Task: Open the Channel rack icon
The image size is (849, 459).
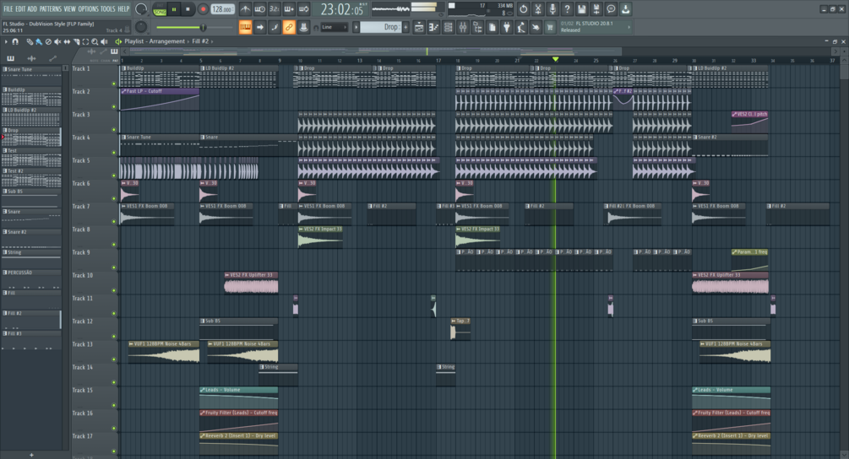Action: pos(449,27)
